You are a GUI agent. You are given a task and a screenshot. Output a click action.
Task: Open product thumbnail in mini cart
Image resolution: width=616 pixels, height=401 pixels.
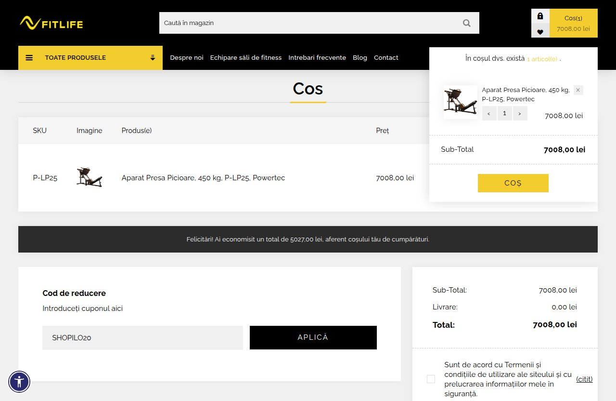(461, 102)
